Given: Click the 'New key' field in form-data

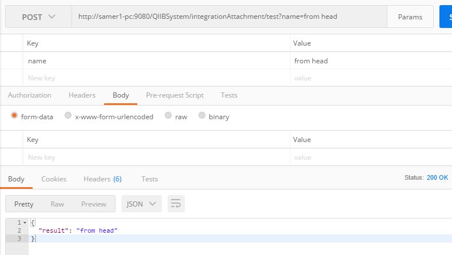Looking at the screenshot, I should 157,157.
